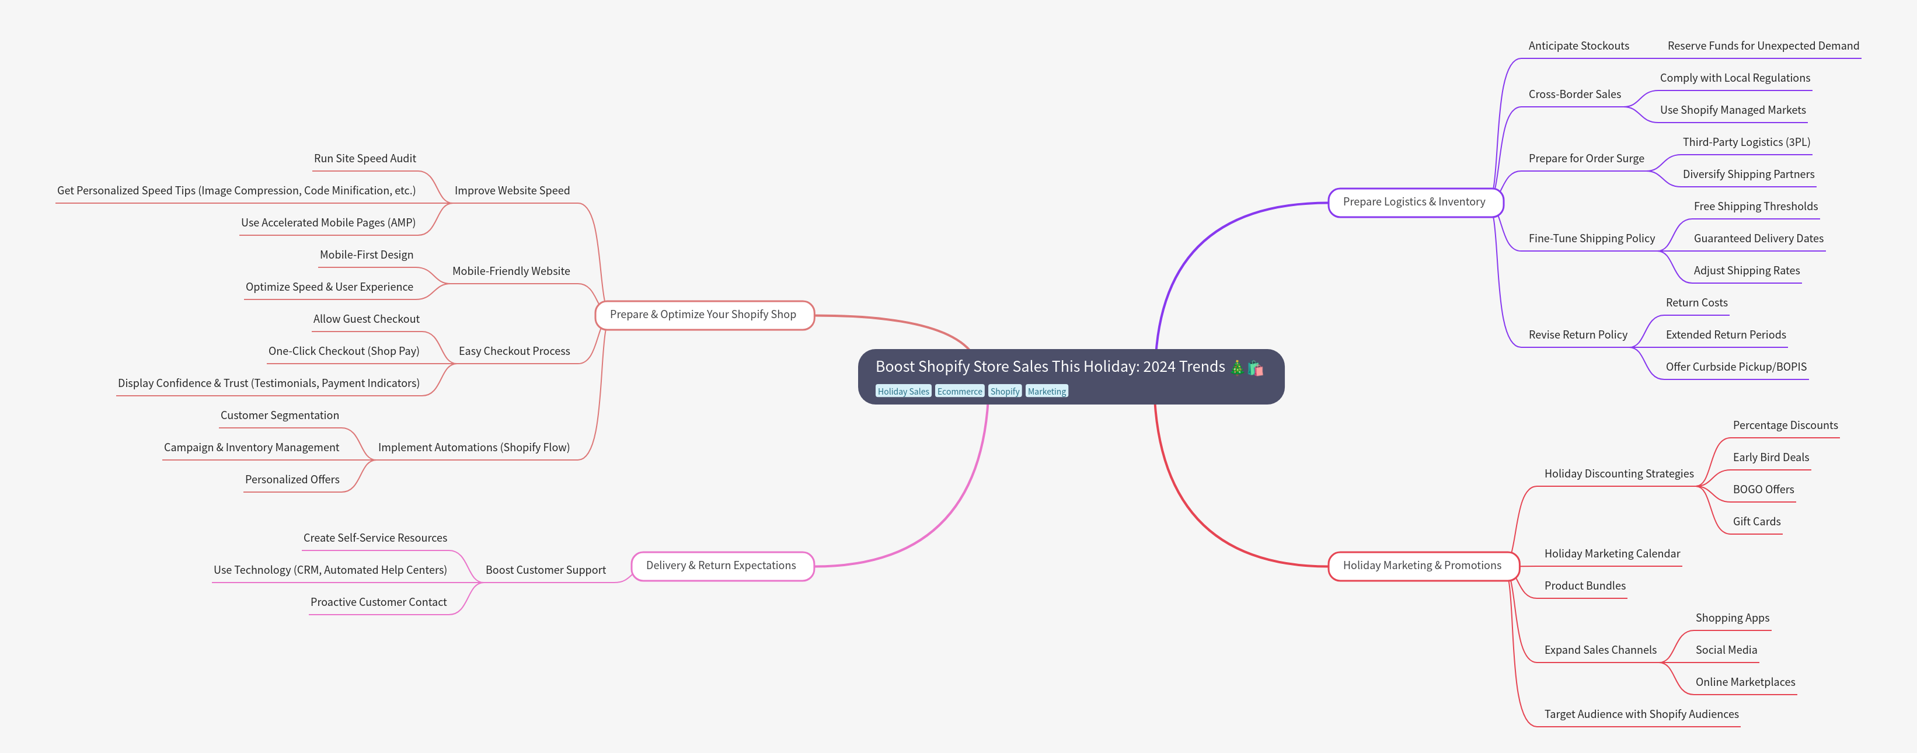
Task: Select 'Holiday Marketing Calendar' topic
Action: 1612,553
